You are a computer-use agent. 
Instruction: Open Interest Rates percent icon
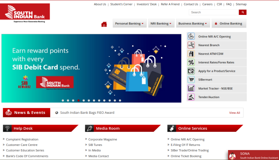coord(191,62)
